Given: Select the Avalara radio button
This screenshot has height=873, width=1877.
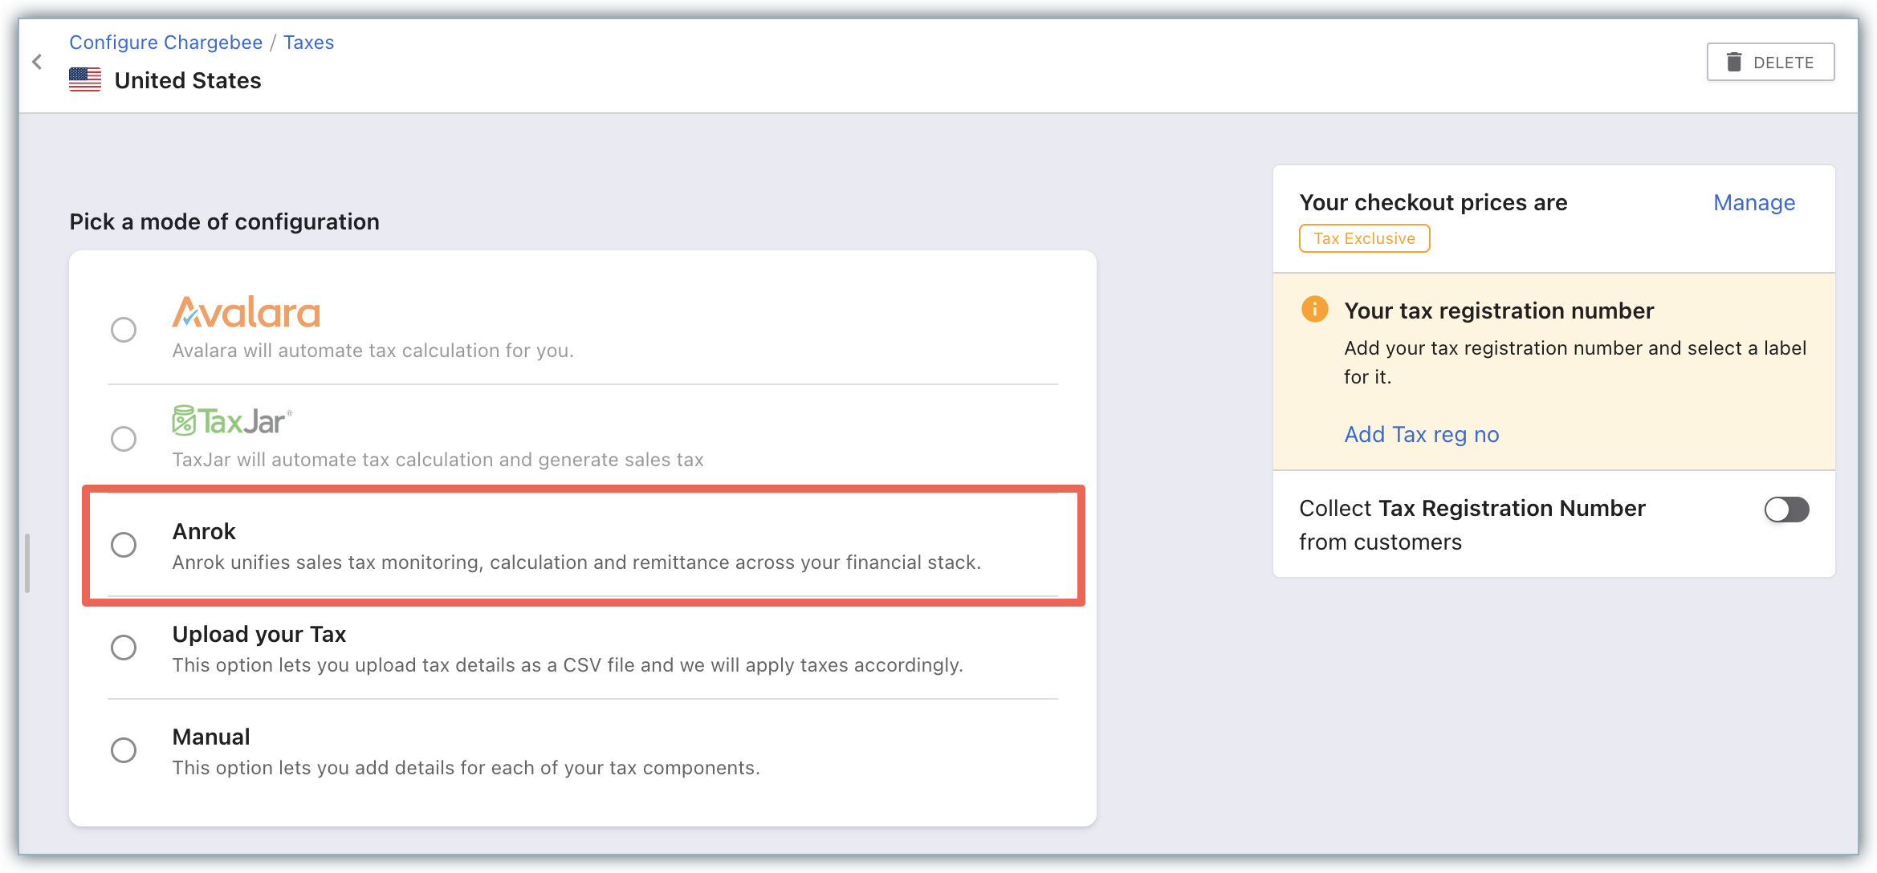Looking at the screenshot, I should click(x=124, y=330).
